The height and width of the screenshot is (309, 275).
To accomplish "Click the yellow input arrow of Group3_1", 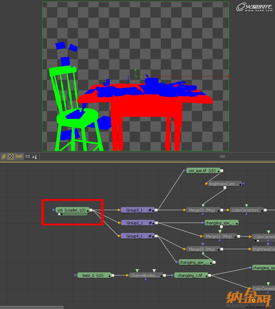I will [119, 210].
